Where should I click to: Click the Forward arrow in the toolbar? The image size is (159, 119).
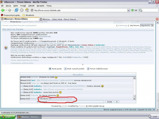(10, 10)
